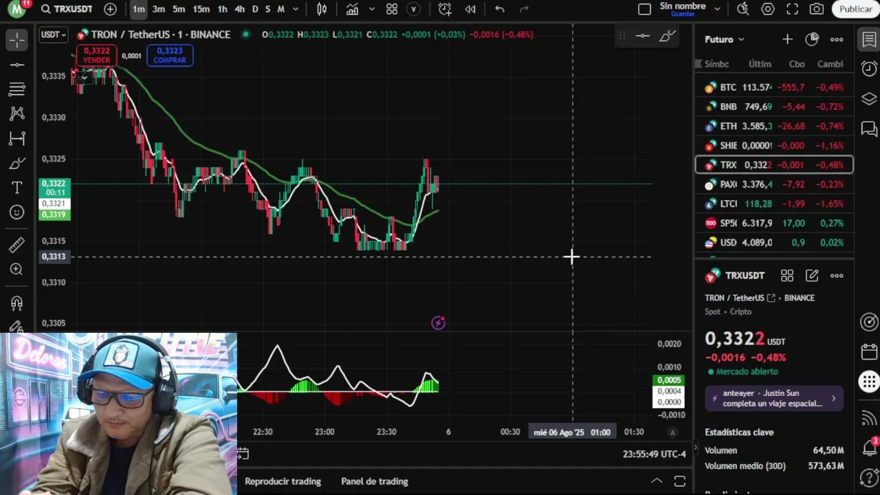Select BTC row in watchlist
Viewport: 880px width, 495px height.
tap(774, 87)
